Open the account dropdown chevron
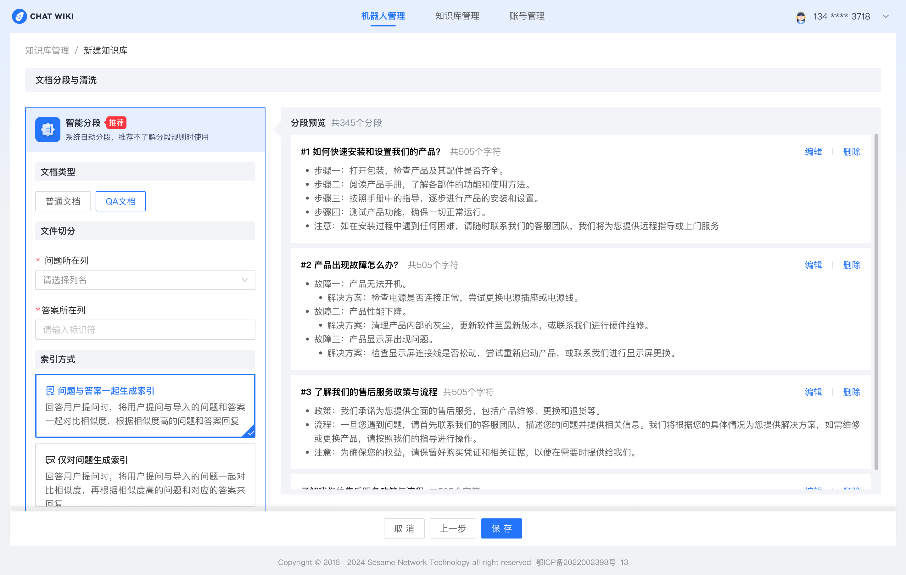 [x=886, y=17]
